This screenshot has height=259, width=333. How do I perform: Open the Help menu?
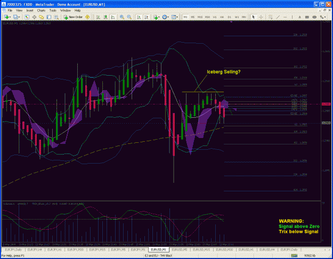77,10
